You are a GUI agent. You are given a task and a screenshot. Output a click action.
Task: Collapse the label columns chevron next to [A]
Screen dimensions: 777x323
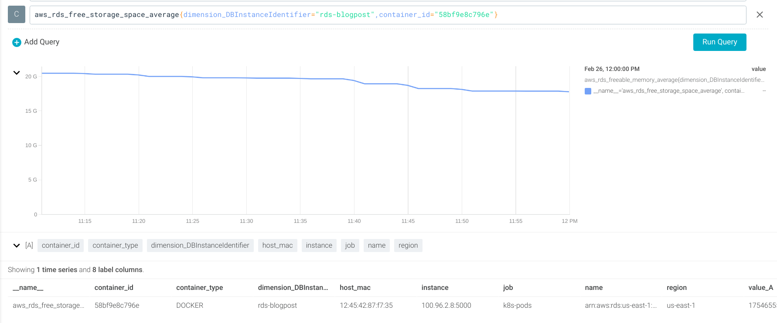click(17, 246)
